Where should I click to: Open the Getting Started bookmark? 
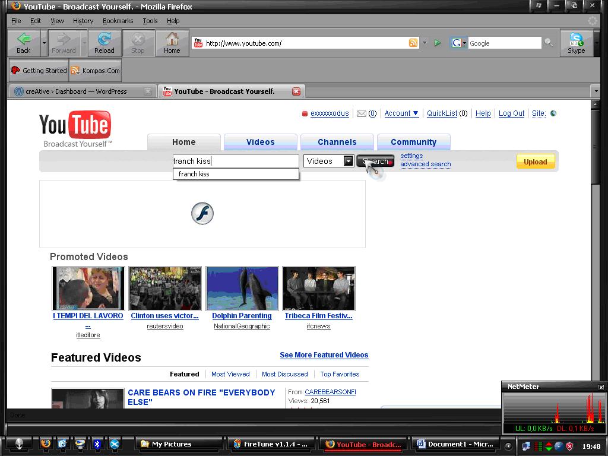coord(38,70)
